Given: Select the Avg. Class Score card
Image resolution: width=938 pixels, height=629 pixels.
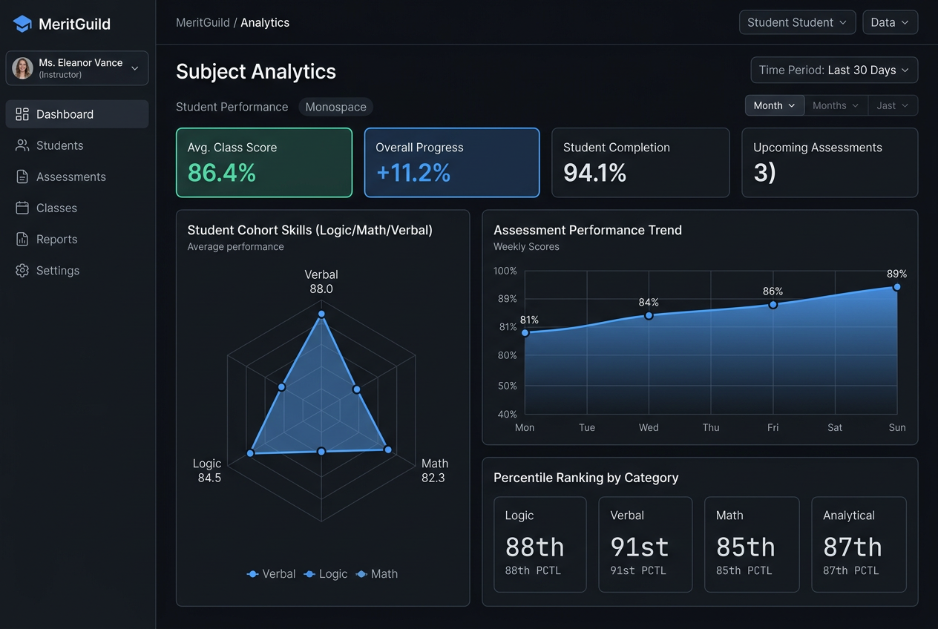Looking at the screenshot, I should coord(264,162).
